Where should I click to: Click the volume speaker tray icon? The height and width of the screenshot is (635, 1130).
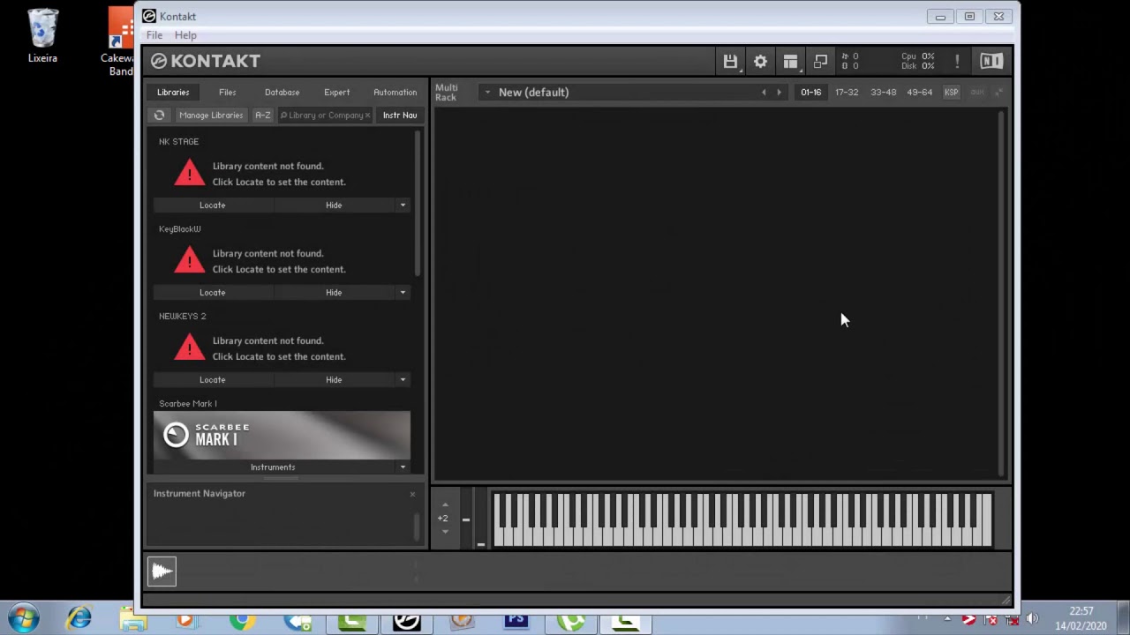1032,619
